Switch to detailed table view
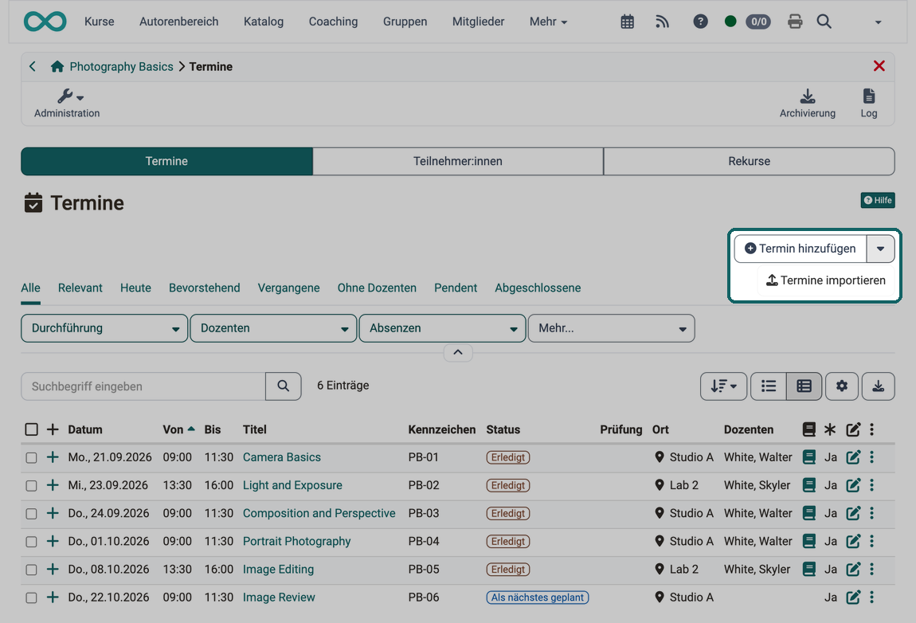 (804, 386)
